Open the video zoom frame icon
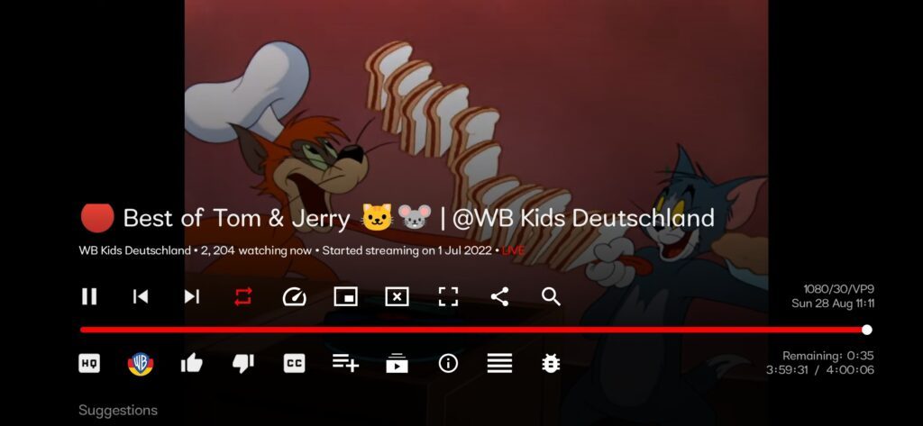The image size is (923, 426). click(x=448, y=296)
